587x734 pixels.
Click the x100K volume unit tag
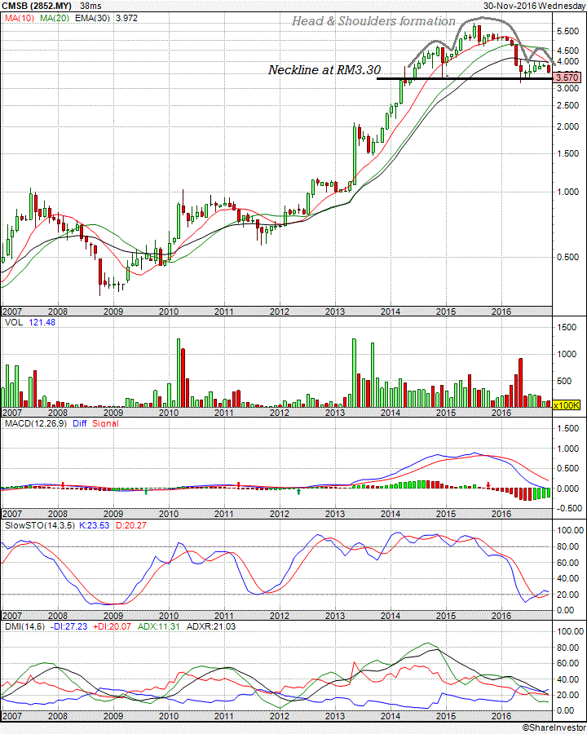pyautogui.click(x=567, y=405)
